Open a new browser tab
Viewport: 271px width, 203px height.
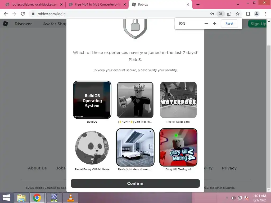[x=198, y=4]
